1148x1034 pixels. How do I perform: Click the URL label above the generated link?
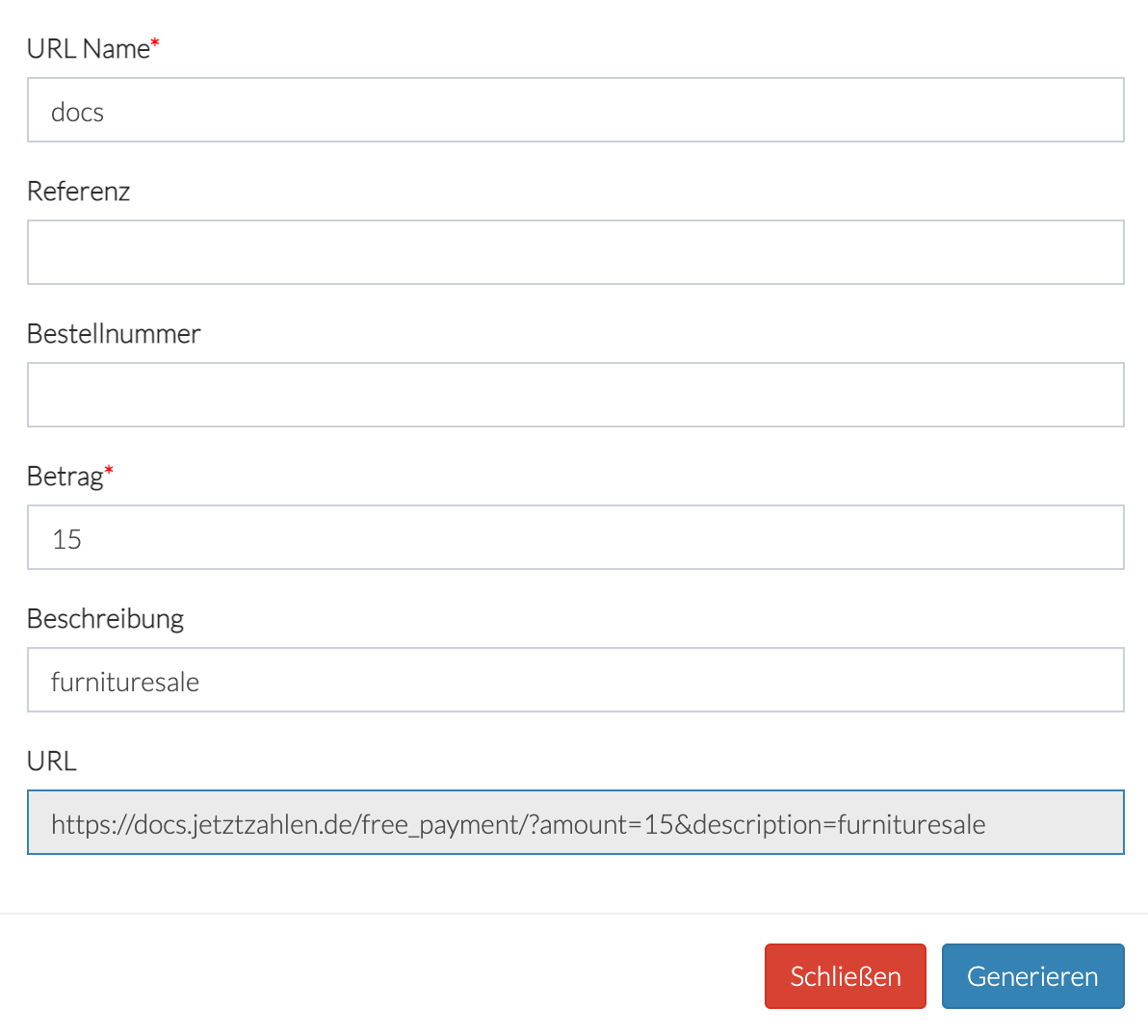52,761
